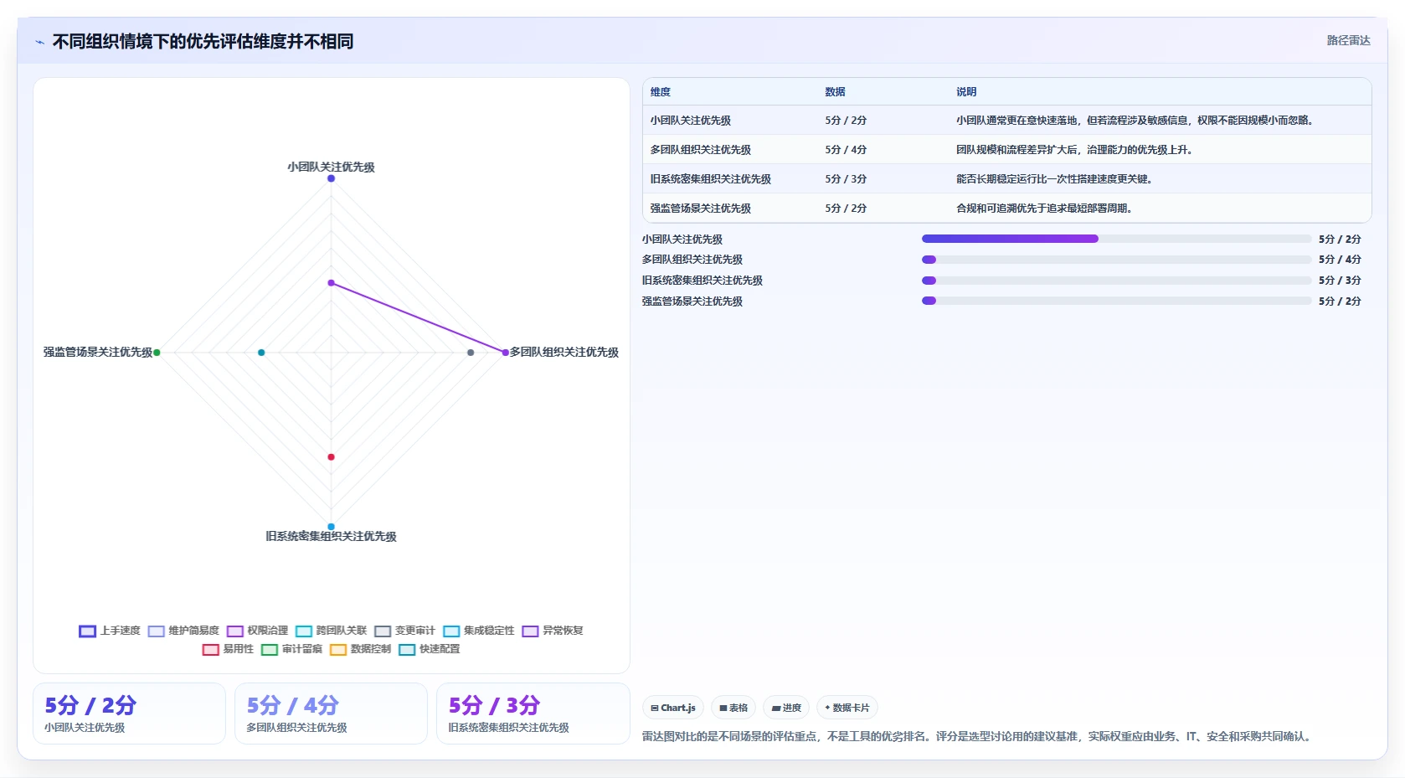Click the purple radar point on the upper axis
The image size is (1405, 778).
point(331,283)
